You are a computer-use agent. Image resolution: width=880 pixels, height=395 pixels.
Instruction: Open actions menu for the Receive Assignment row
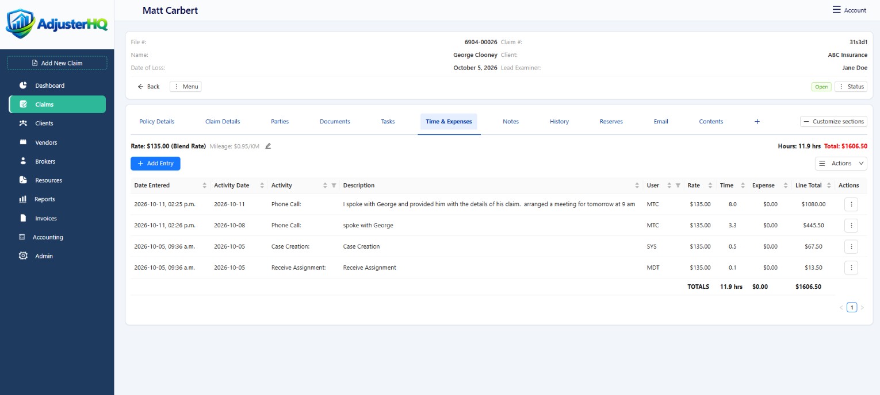(851, 268)
